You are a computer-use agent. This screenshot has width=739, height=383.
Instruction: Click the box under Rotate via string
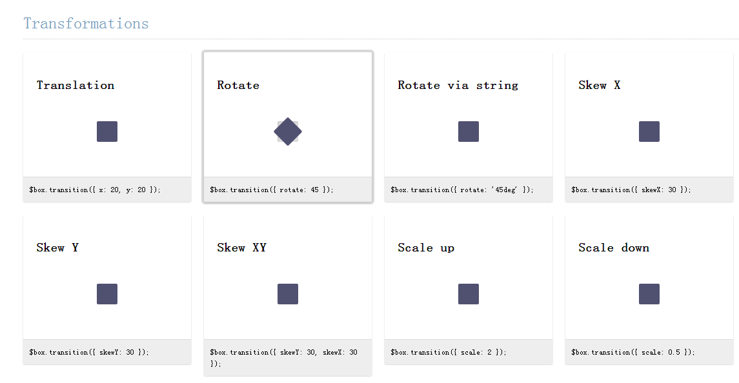[x=469, y=132]
